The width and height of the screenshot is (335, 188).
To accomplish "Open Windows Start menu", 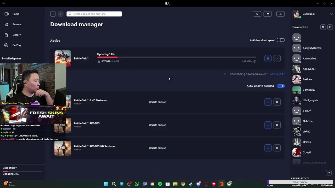I will tap(106, 184).
